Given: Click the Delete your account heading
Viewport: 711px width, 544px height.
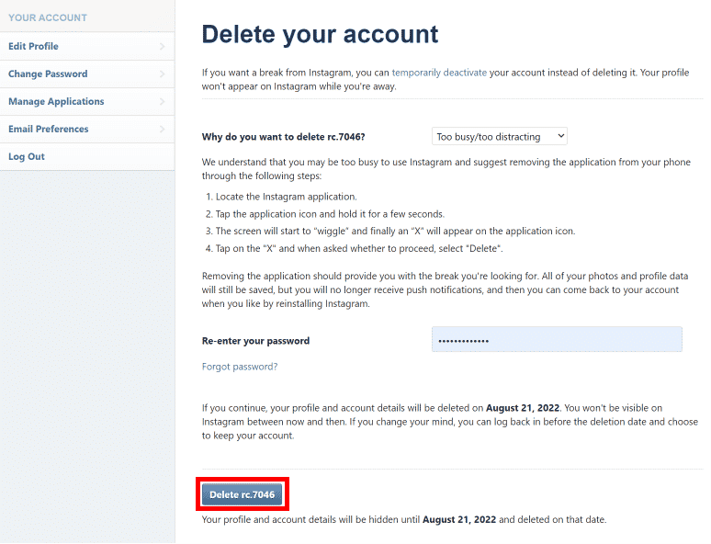Looking at the screenshot, I should 320,35.
